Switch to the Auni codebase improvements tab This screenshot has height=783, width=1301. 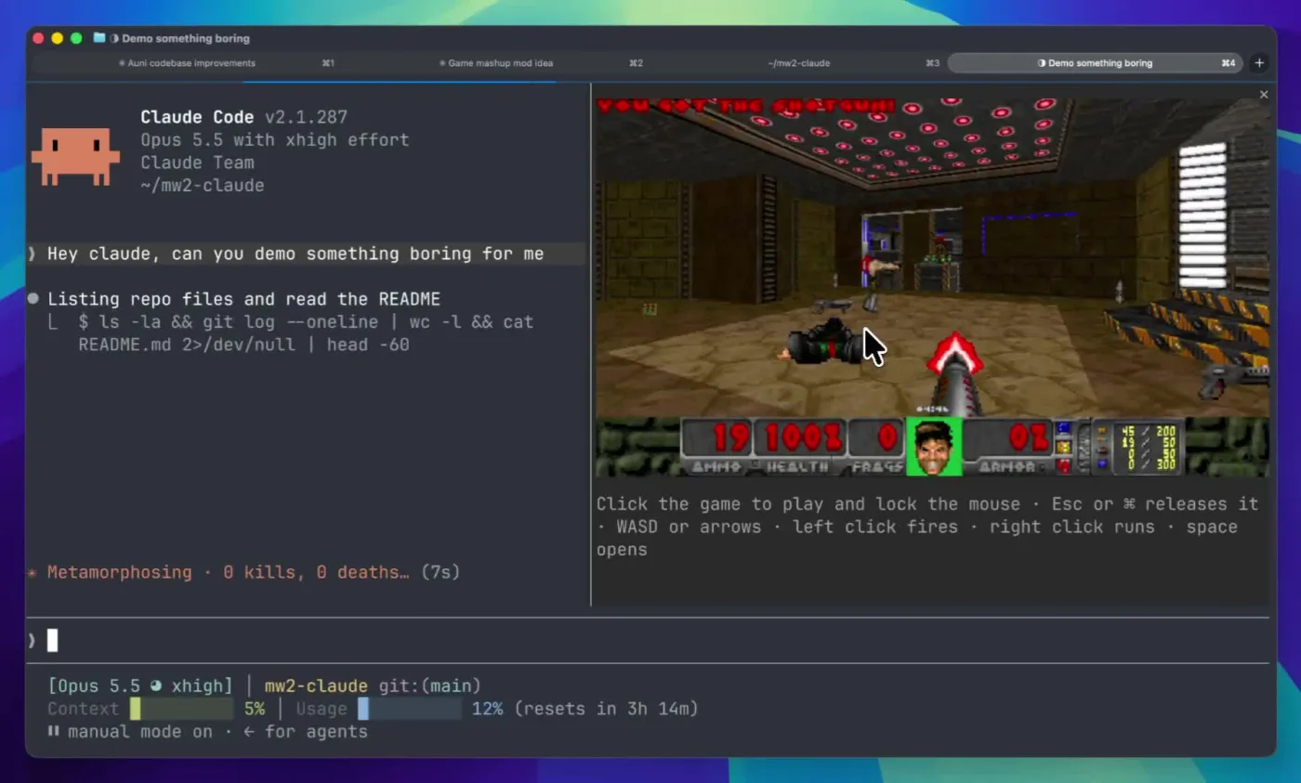(187, 63)
